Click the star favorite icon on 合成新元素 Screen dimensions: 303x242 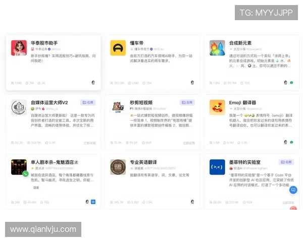point(242,83)
